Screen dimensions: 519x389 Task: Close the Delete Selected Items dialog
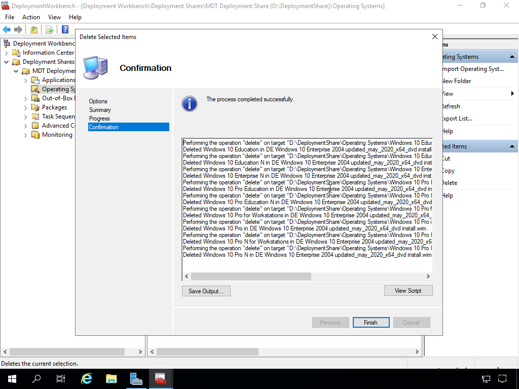pos(435,36)
